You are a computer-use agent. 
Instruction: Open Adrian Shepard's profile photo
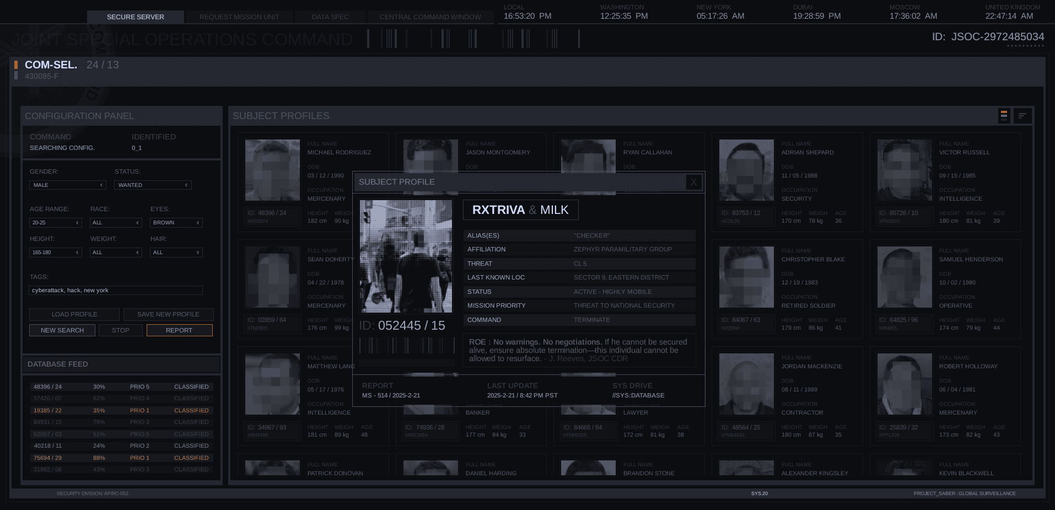point(746,170)
